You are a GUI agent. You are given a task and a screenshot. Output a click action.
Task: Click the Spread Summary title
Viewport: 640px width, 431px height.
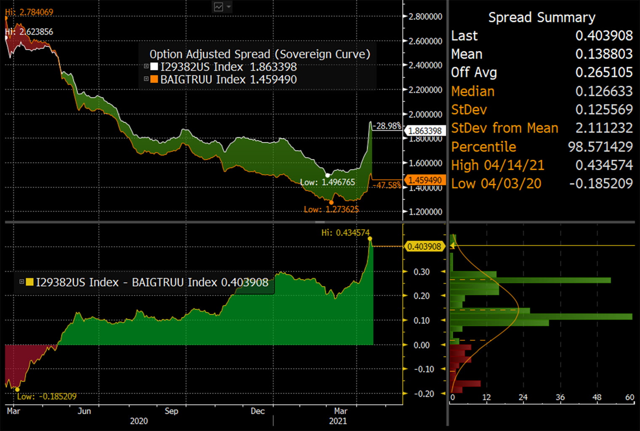point(541,17)
